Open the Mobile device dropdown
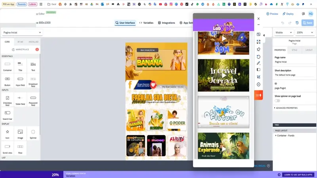Screen dimensions: 317x178 click(x=283, y=32)
